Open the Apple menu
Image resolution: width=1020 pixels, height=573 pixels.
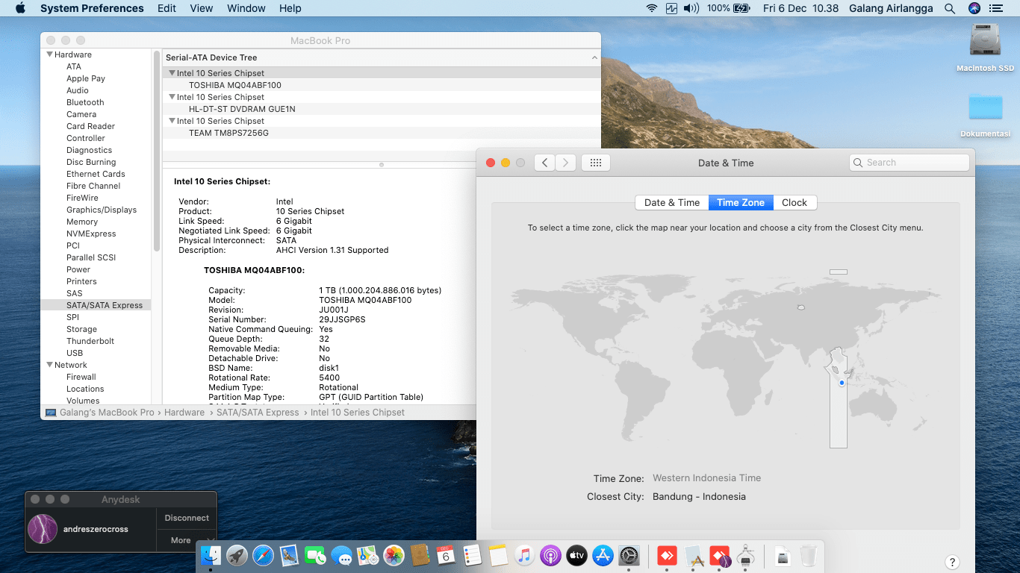click(20, 8)
